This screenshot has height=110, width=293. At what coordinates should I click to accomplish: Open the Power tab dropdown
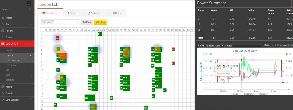click(73, 13)
